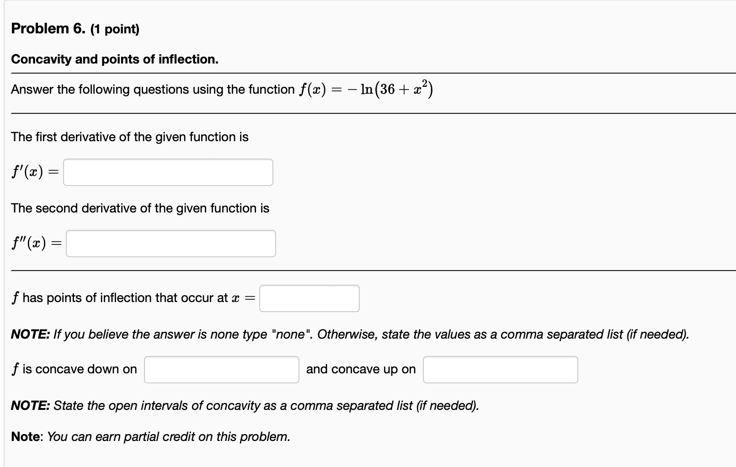Click the second derivative prompt text
The width and height of the screenshot is (736, 467).
point(140,208)
